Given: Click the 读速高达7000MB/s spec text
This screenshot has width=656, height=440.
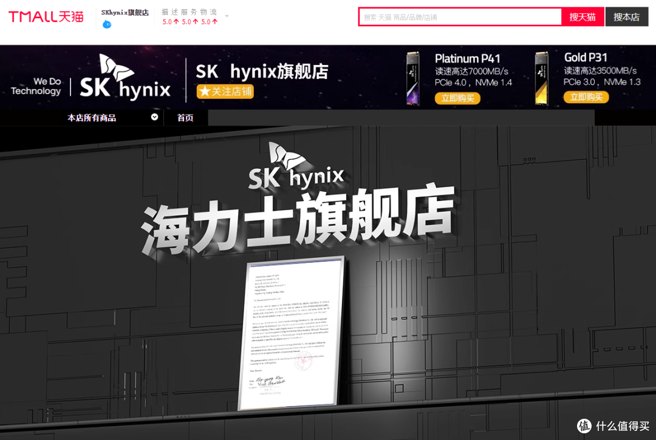Looking at the screenshot, I should click(471, 72).
